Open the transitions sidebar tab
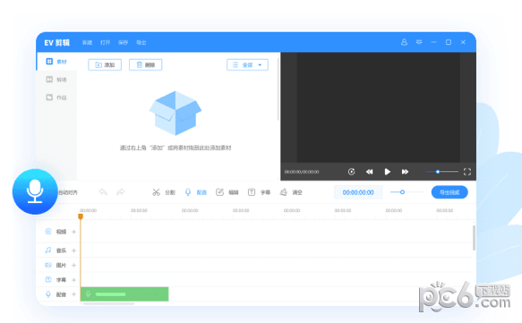Viewport: 522px width, 323px height. click(x=56, y=80)
